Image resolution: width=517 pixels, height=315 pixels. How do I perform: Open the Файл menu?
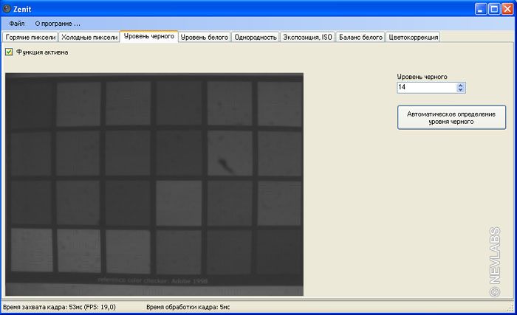coord(17,24)
